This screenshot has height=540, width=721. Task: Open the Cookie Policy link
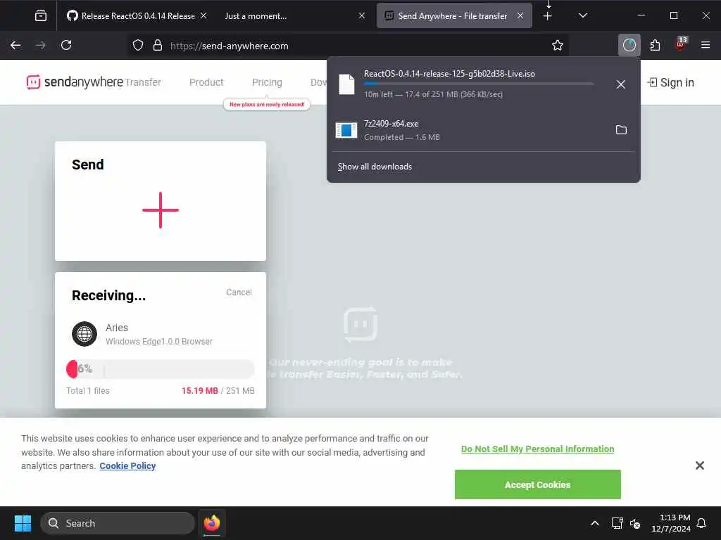click(x=127, y=466)
